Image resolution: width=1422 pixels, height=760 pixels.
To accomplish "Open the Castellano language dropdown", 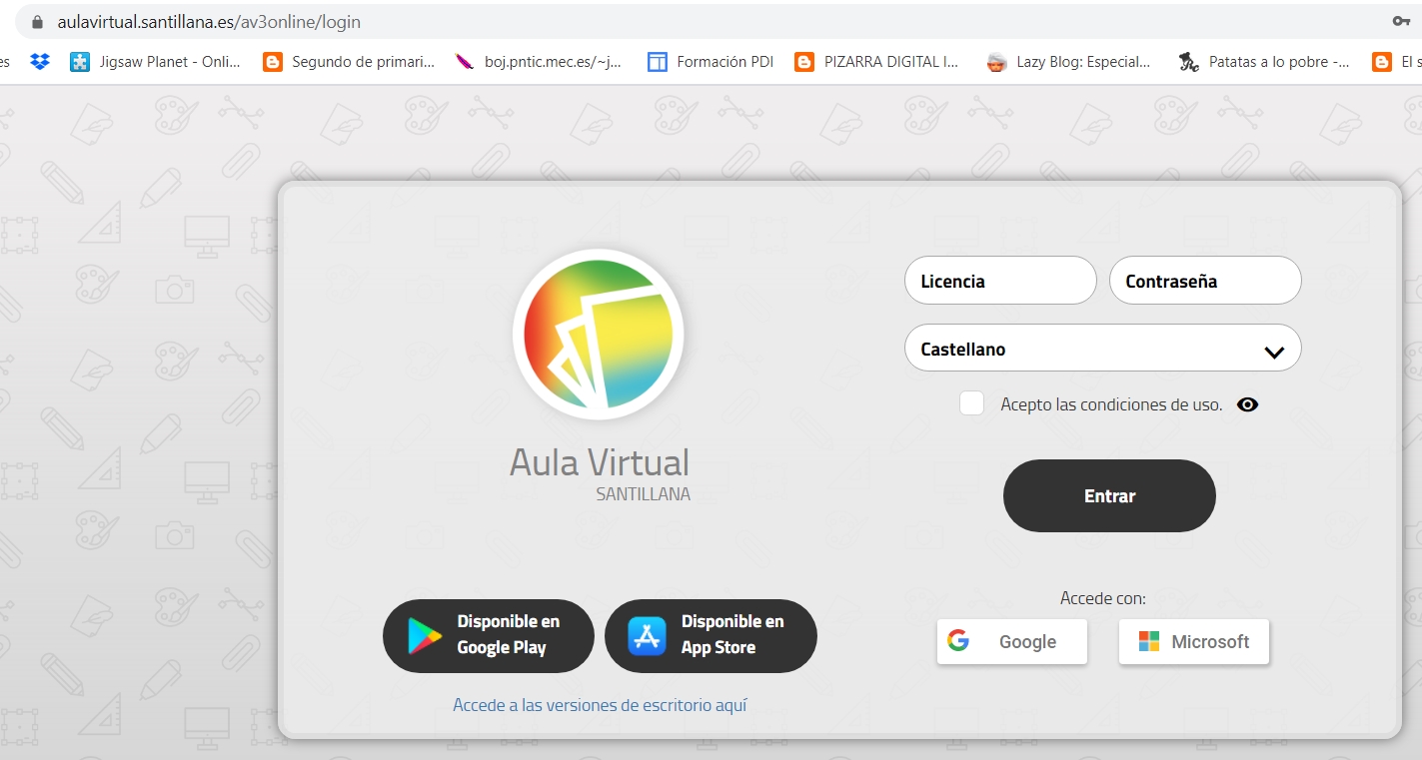I will [1102, 349].
